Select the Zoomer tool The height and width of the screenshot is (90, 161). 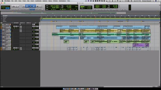coord(23,6)
